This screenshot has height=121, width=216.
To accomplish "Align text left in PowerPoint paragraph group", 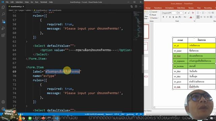I will [198, 17].
